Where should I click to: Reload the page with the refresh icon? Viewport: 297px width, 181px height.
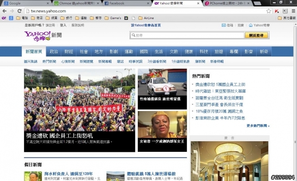(x=19, y=11)
